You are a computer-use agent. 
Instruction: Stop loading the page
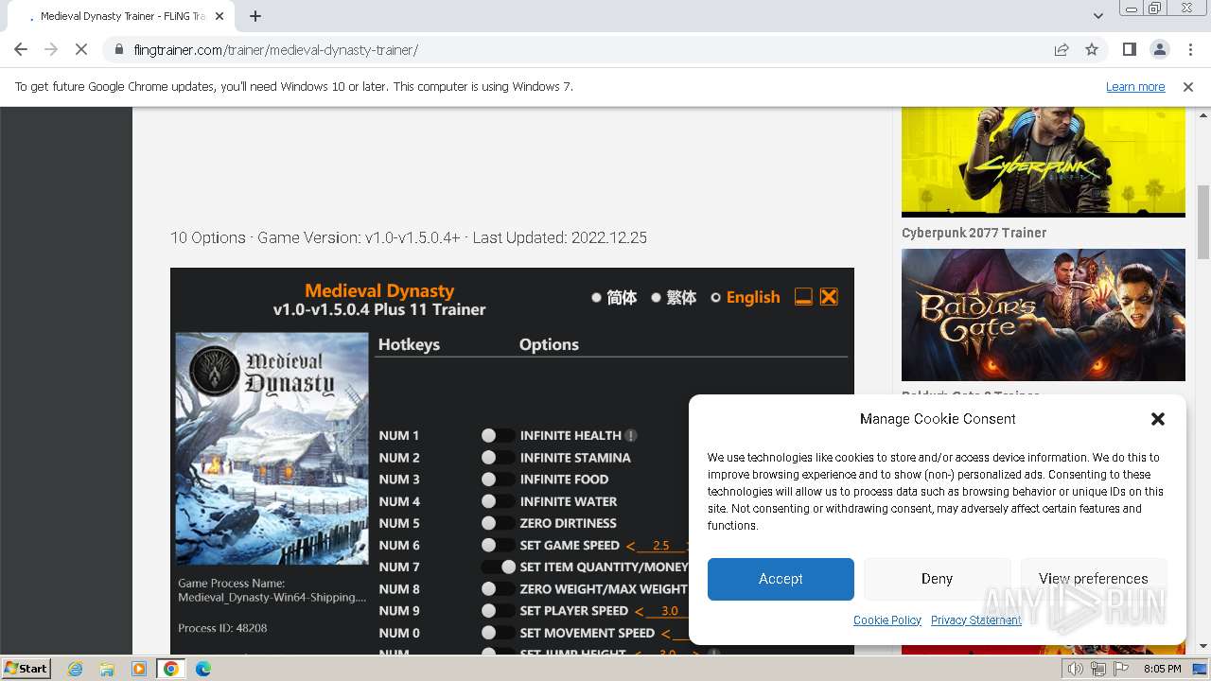pos(82,49)
